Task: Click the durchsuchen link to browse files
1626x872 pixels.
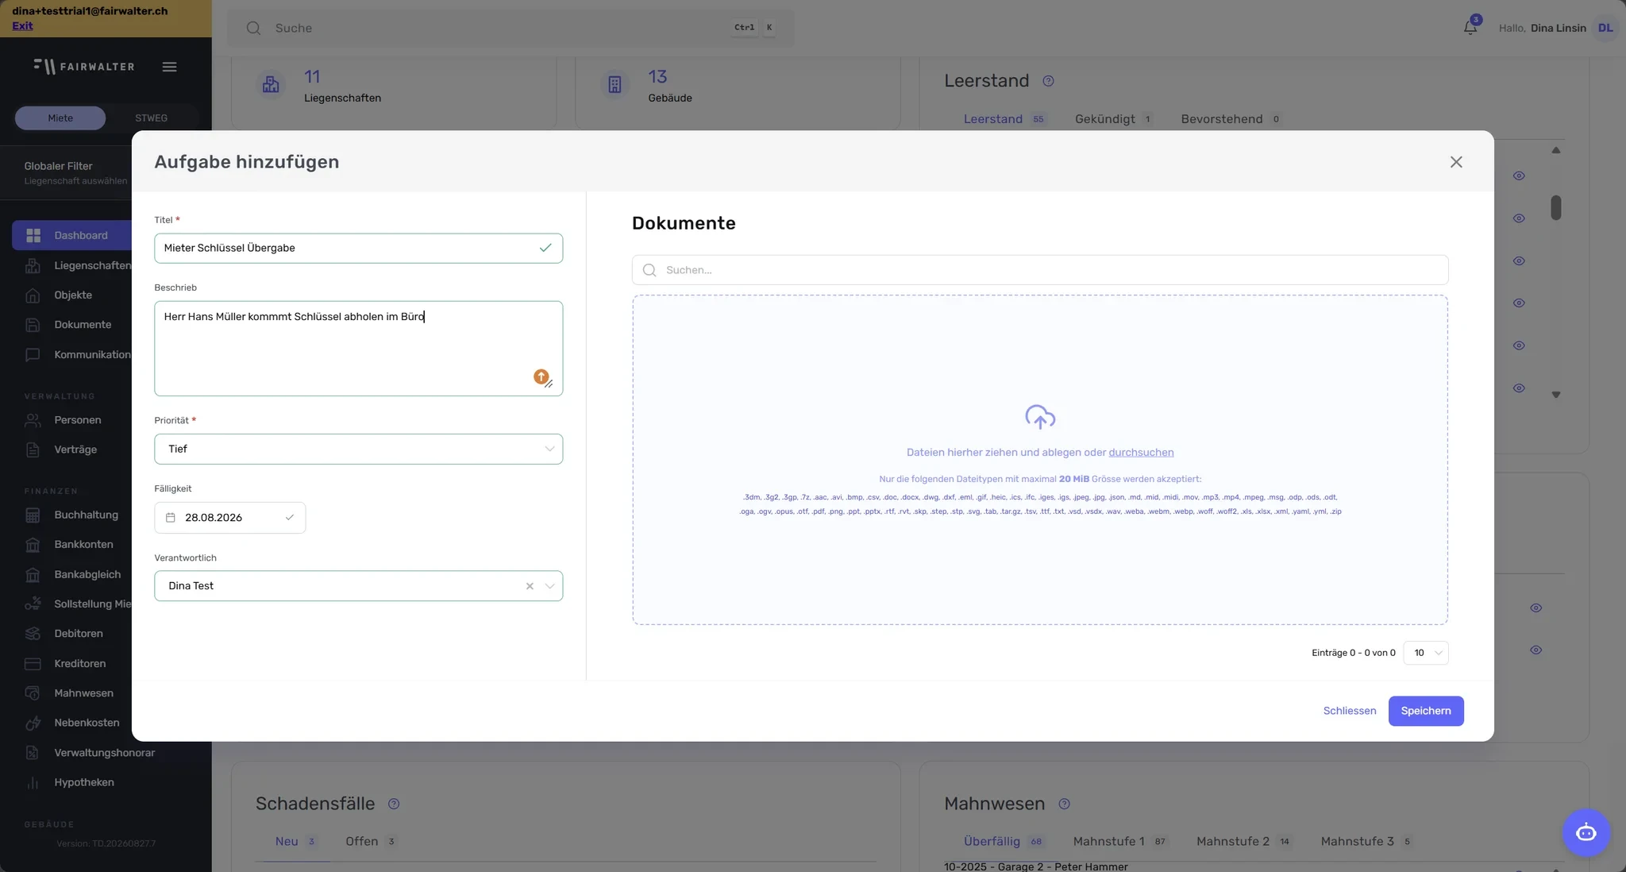Action: 1141,452
